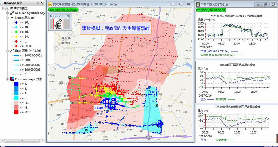
Task: Click the yellow map window icon in title bar
Action: pos(50,4)
